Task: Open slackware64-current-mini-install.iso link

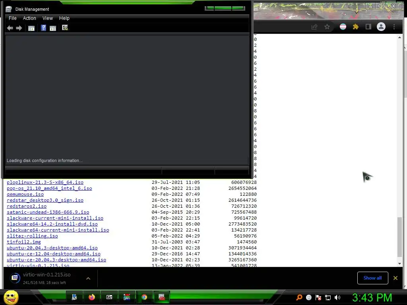Action: 58,230
